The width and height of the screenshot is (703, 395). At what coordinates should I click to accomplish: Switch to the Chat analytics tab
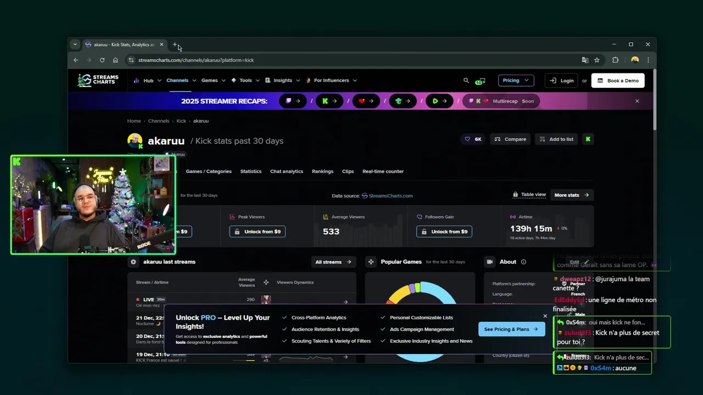point(287,171)
